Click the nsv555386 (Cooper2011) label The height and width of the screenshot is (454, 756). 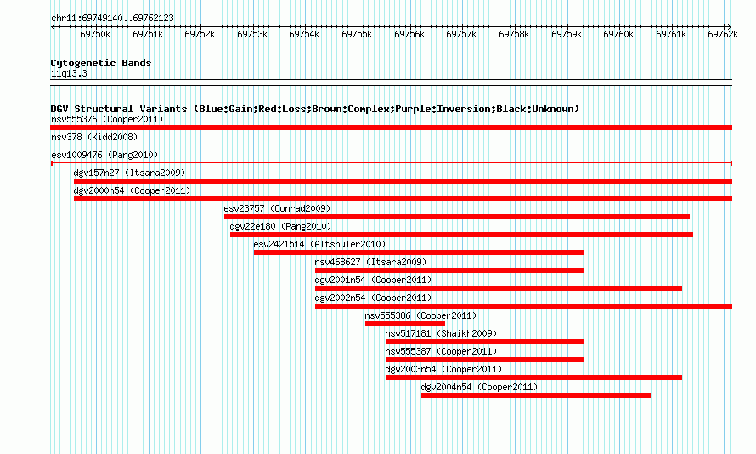point(420,315)
